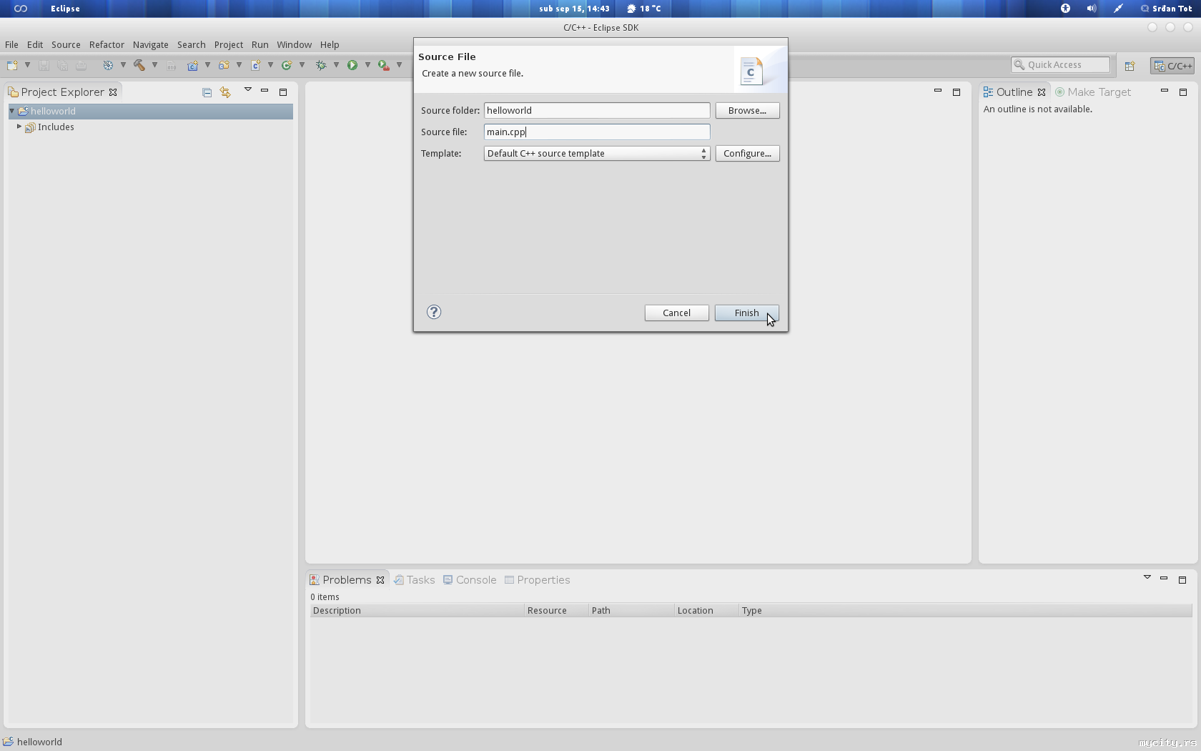Click the New C++ Class icon
This screenshot has width=1201, height=751.
[287, 65]
